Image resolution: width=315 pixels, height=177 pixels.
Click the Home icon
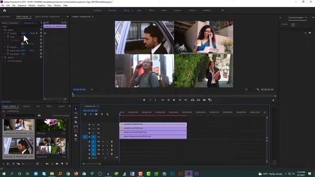coord(4,10)
